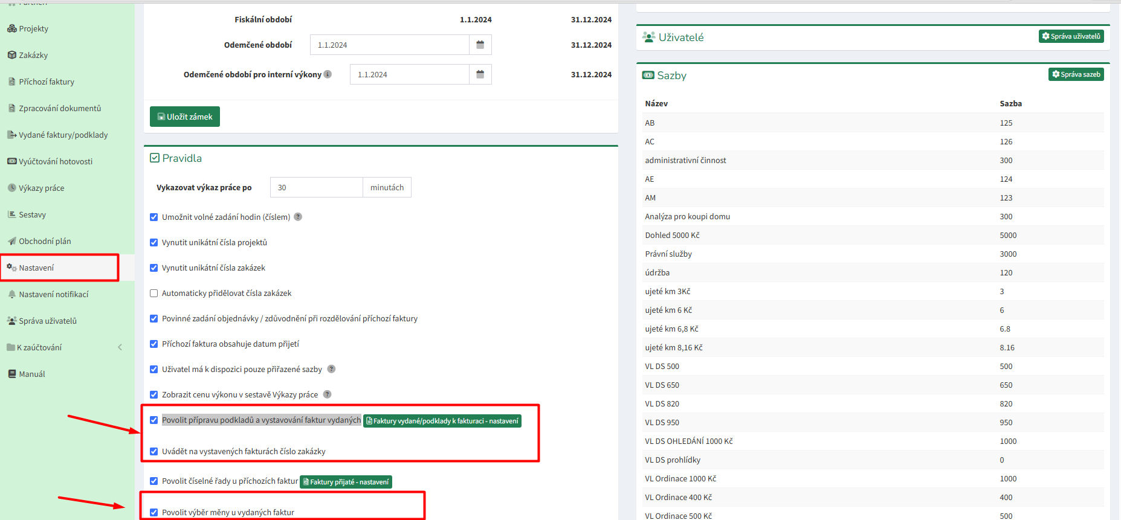Click the Vydané faktury/podklady icon
The height and width of the screenshot is (520, 1121).
[11, 135]
